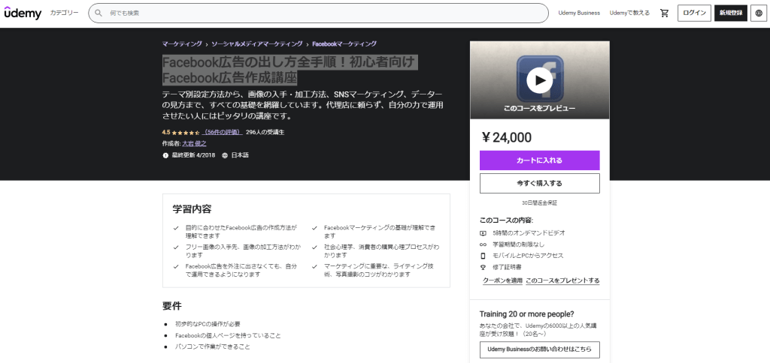
Task: Click checkmark beside Facebookマーケティングの基礎
Action: tap(314, 228)
